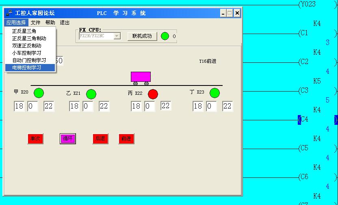The height and width of the screenshot is (205, 338).
Task: Click the green 甲 X20 indicator lamp
Action: pyautogui.click(x=39, y=93)
